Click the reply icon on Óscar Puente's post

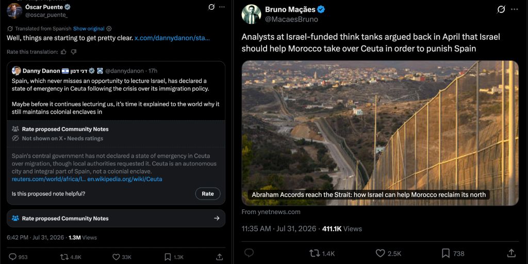(12, 257)
